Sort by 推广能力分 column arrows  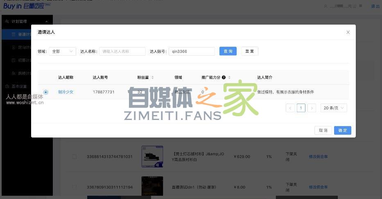pos(229,77)
